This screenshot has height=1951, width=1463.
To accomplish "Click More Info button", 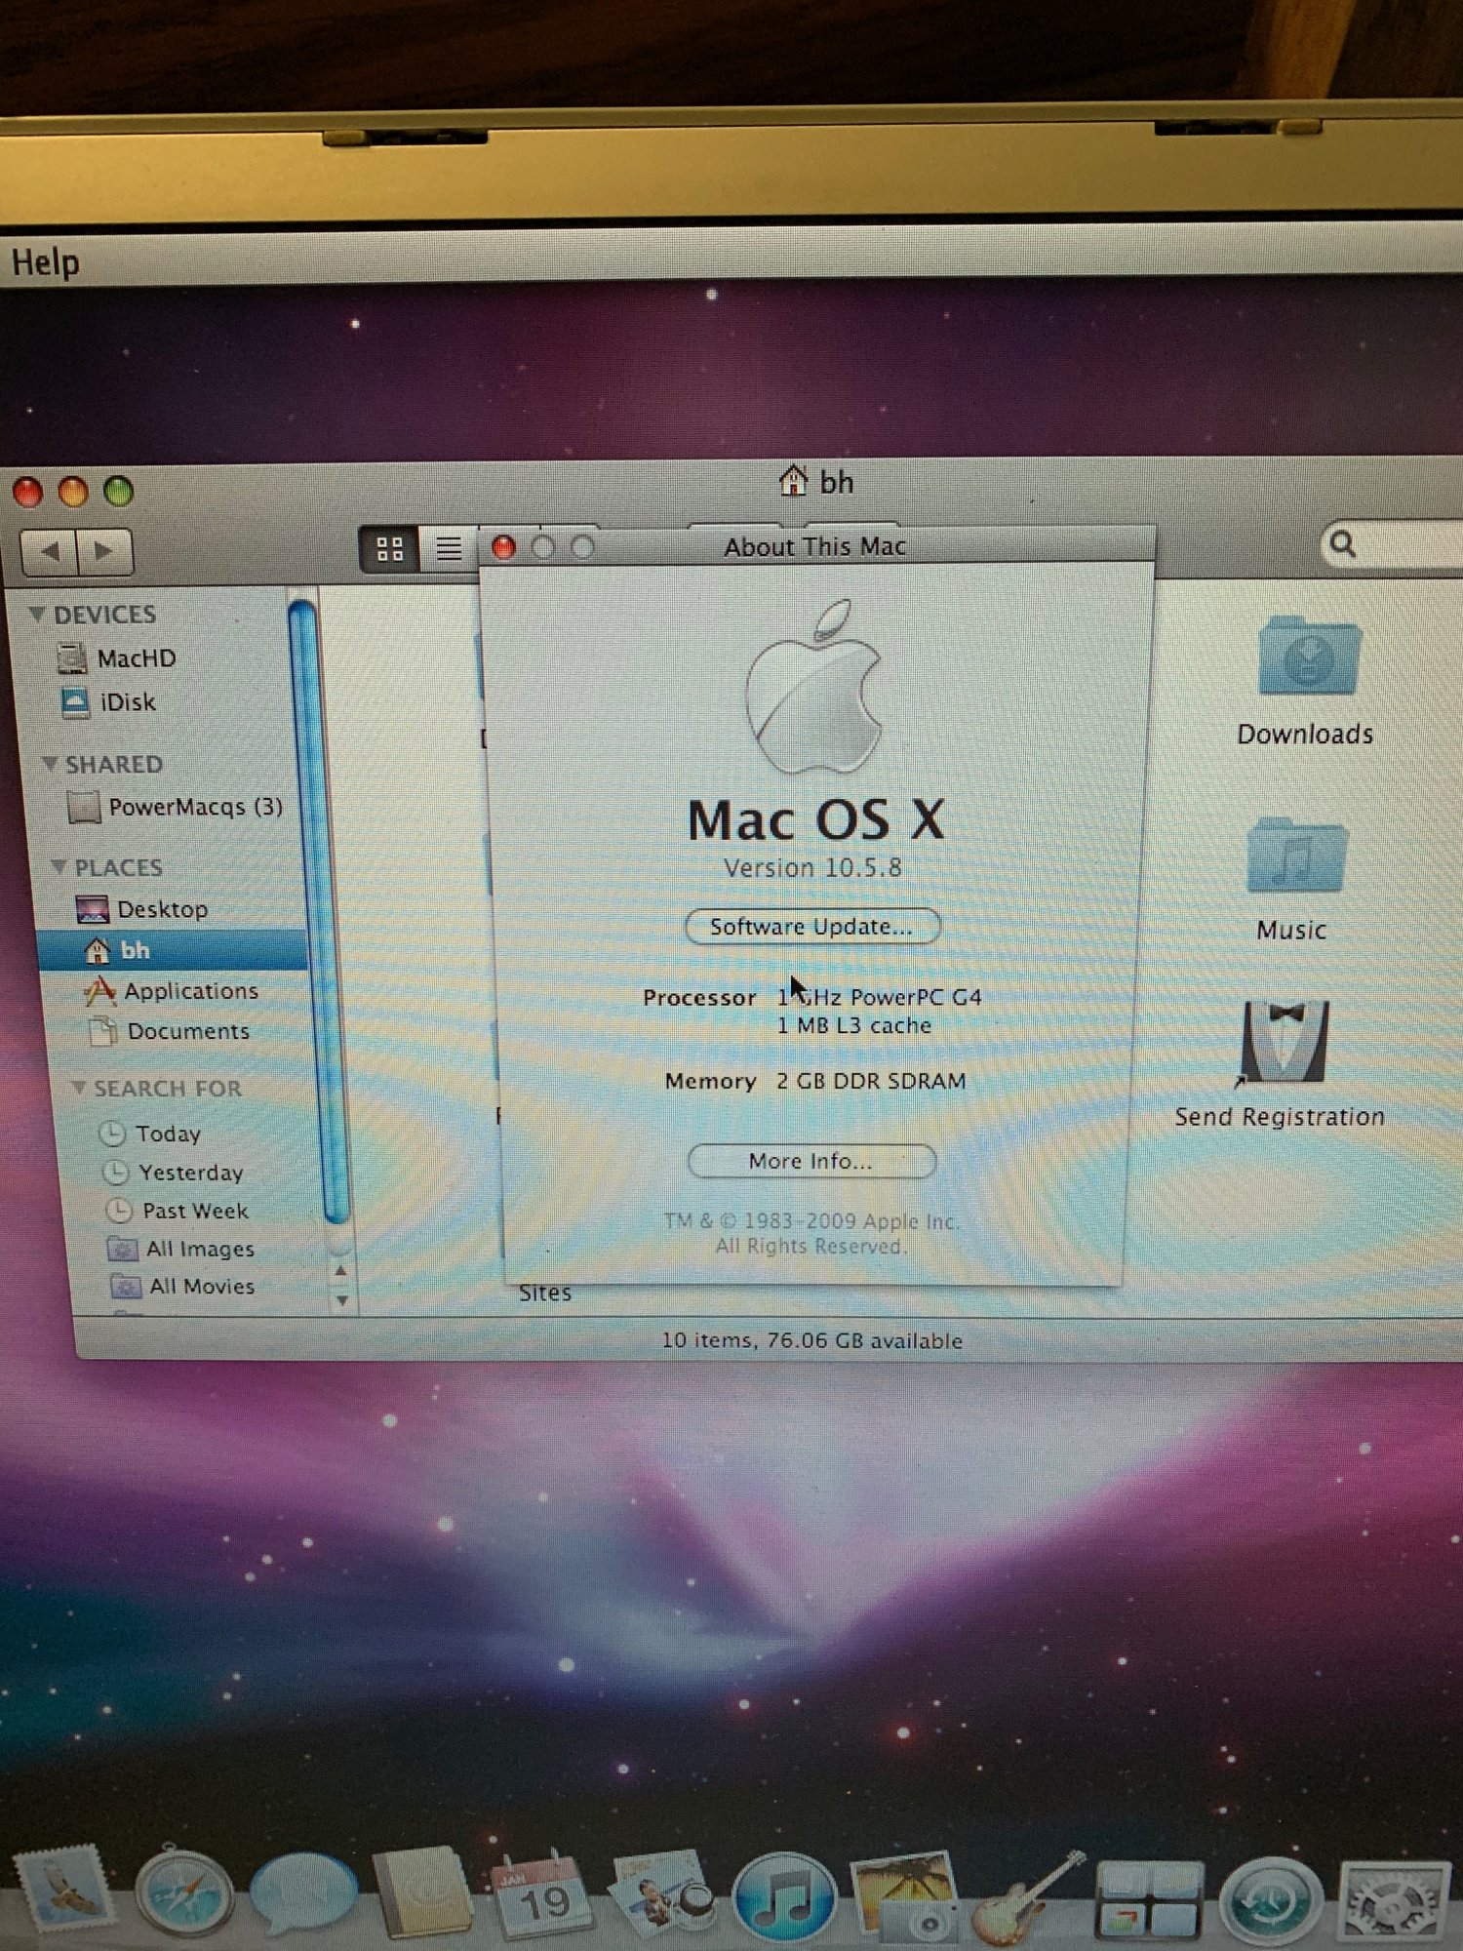I will pos(811,1161).
